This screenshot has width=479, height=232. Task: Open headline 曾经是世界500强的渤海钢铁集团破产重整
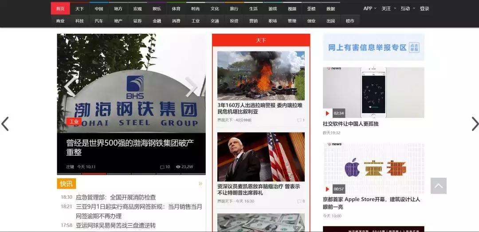tap(130, 147)
